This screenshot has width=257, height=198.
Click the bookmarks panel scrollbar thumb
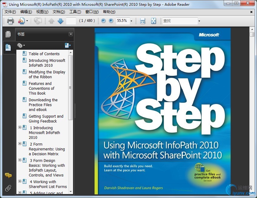(71, 88)
